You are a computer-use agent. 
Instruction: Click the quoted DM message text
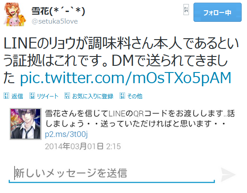140,118
